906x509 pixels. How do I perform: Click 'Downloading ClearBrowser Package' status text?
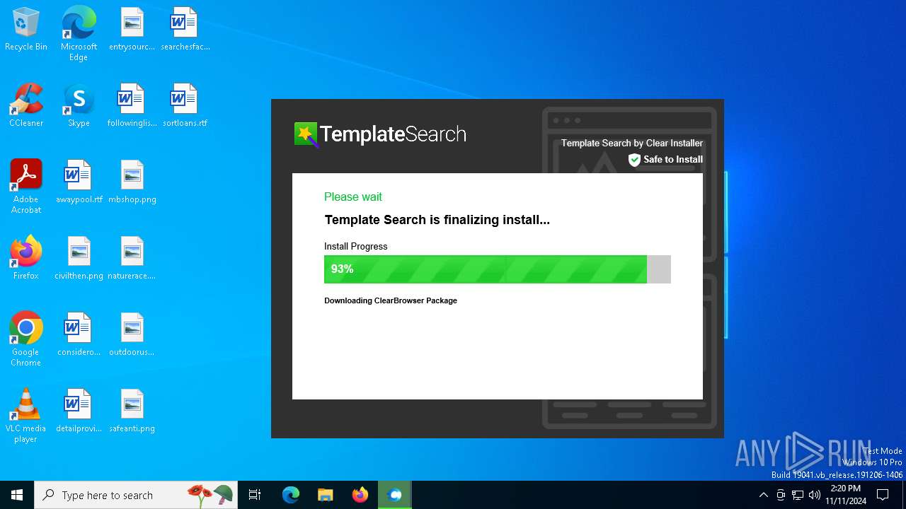click(x=391, y=300)
